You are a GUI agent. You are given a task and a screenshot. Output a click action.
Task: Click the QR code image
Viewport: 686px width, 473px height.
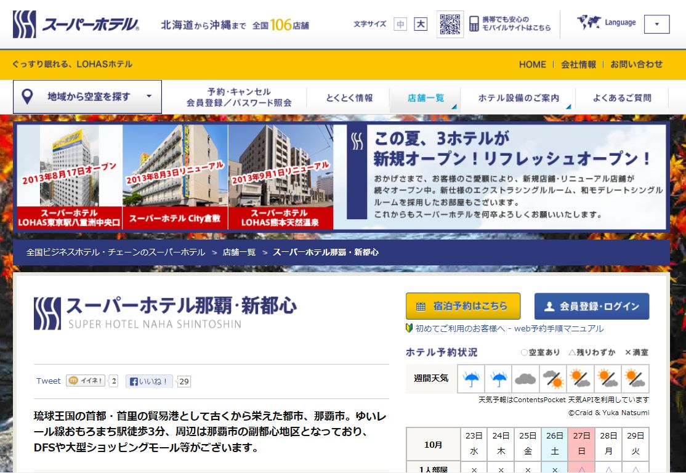point(450,25)
